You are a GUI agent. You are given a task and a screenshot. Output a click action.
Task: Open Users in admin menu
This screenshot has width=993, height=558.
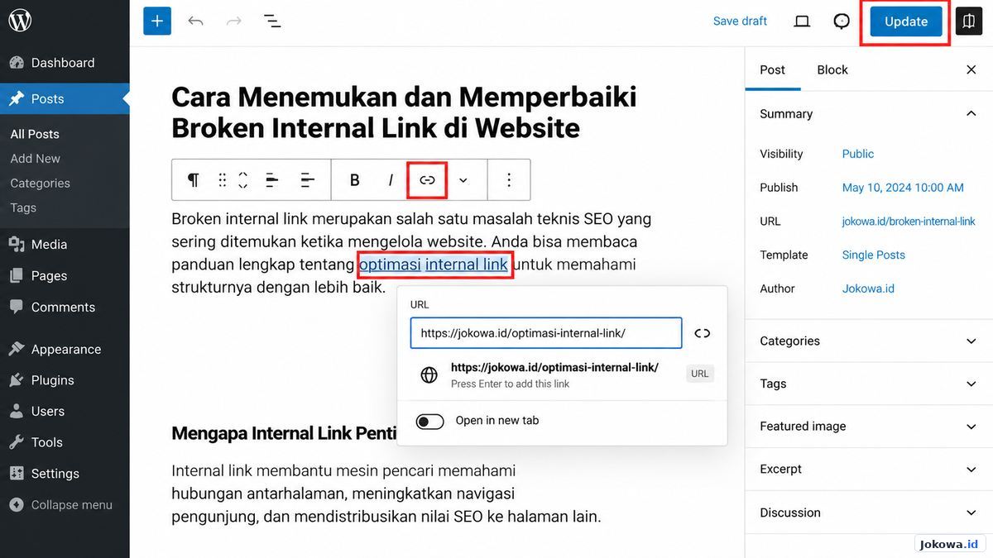pyautogui.click(x=65, y=411)
